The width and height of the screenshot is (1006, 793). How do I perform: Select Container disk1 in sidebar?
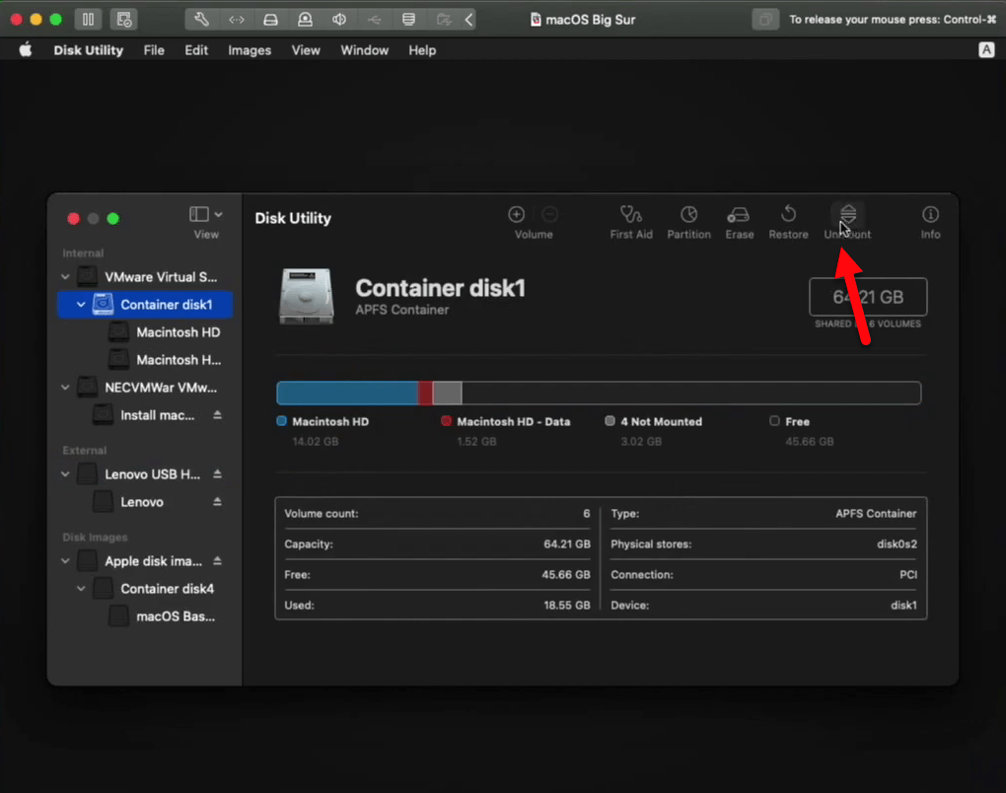[146, 305]
